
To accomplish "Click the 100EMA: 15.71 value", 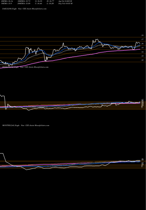I will (24, 1).
